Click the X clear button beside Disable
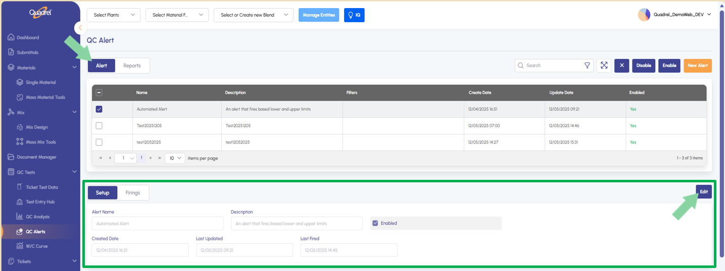Screen dimensions: 725x271 pyautogui.click(x=622, y=65)
